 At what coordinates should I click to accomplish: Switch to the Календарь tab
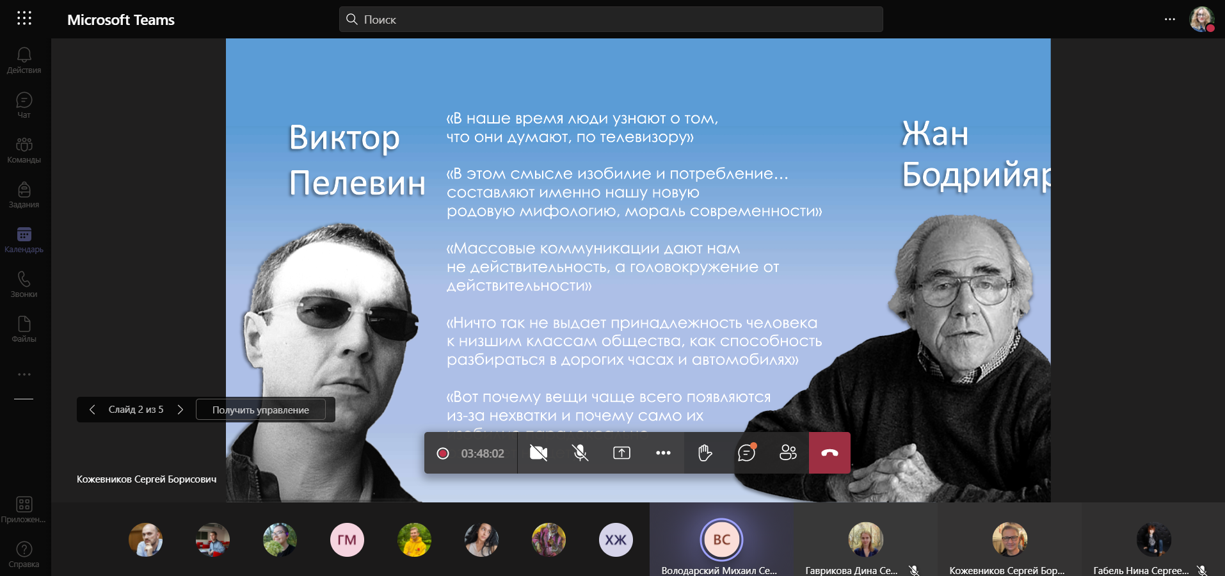[24, 240]
